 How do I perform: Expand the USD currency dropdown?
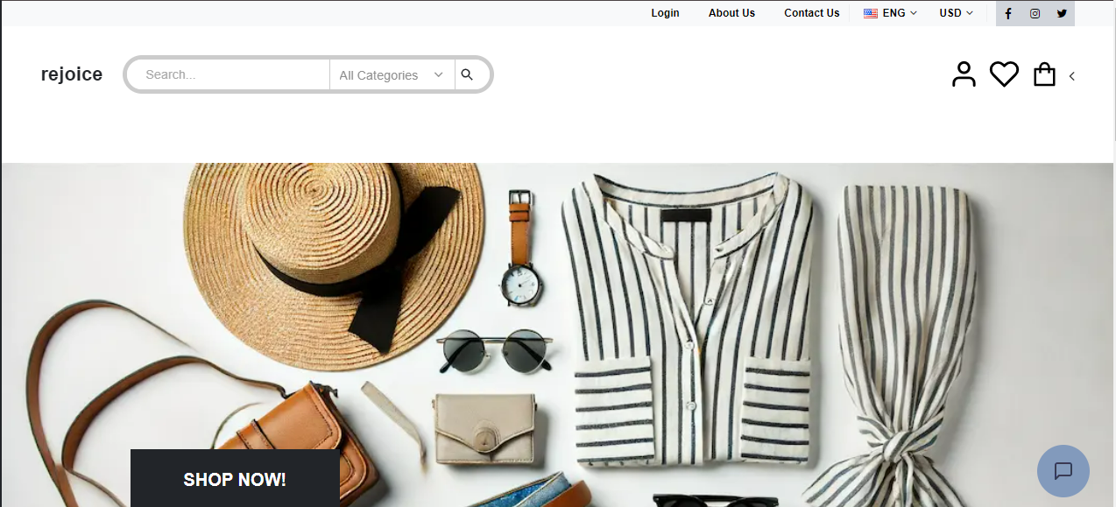[956, 13]
